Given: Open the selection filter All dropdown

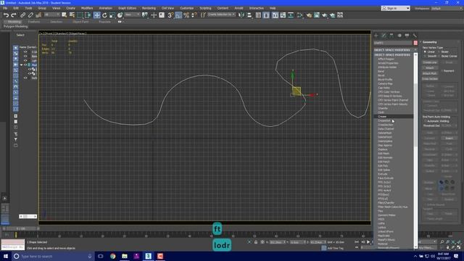Looking at the screenshot, I should click(x=51, y=14).
